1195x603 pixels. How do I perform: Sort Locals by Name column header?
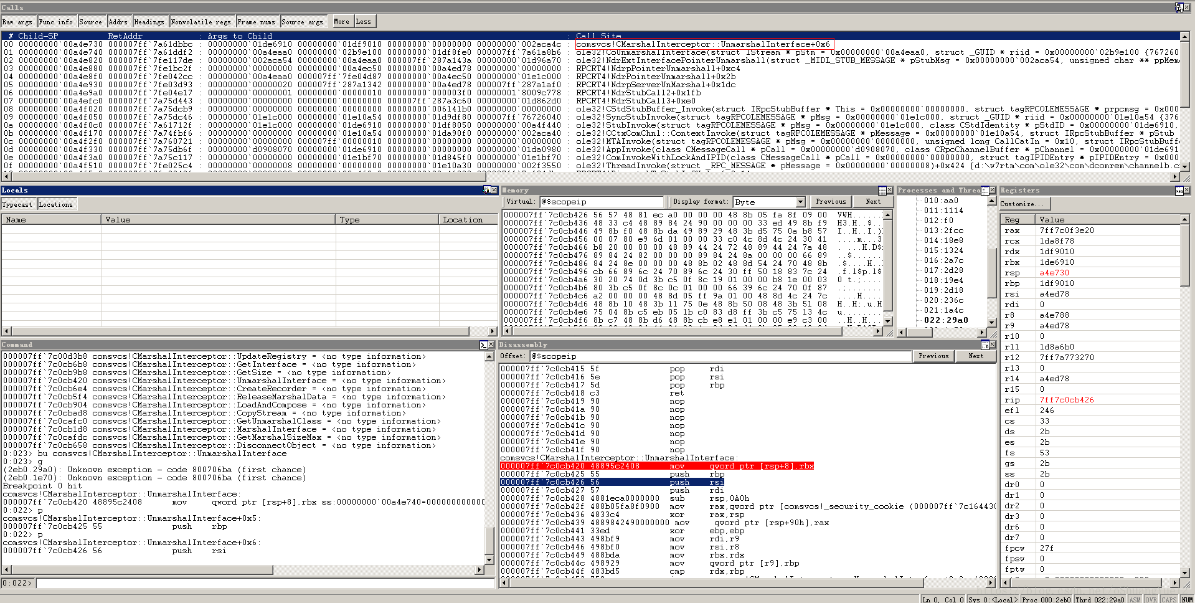(51, 219)
